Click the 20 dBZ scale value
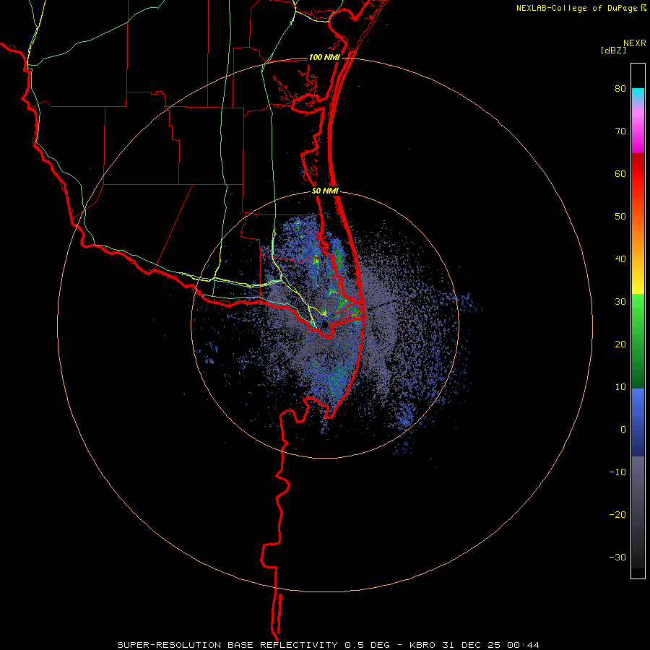Image resolution: width=650 pixels, height=650 pixels. click(620, 344)
